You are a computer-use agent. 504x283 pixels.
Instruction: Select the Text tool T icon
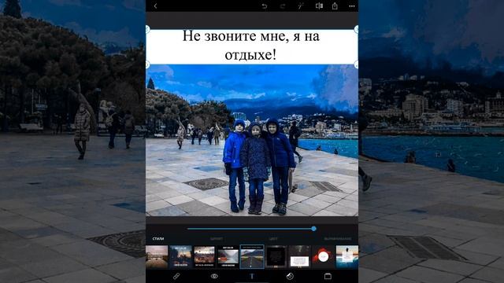[x=252, y=276]
